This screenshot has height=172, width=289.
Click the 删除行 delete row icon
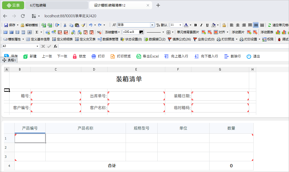(226, 56)
